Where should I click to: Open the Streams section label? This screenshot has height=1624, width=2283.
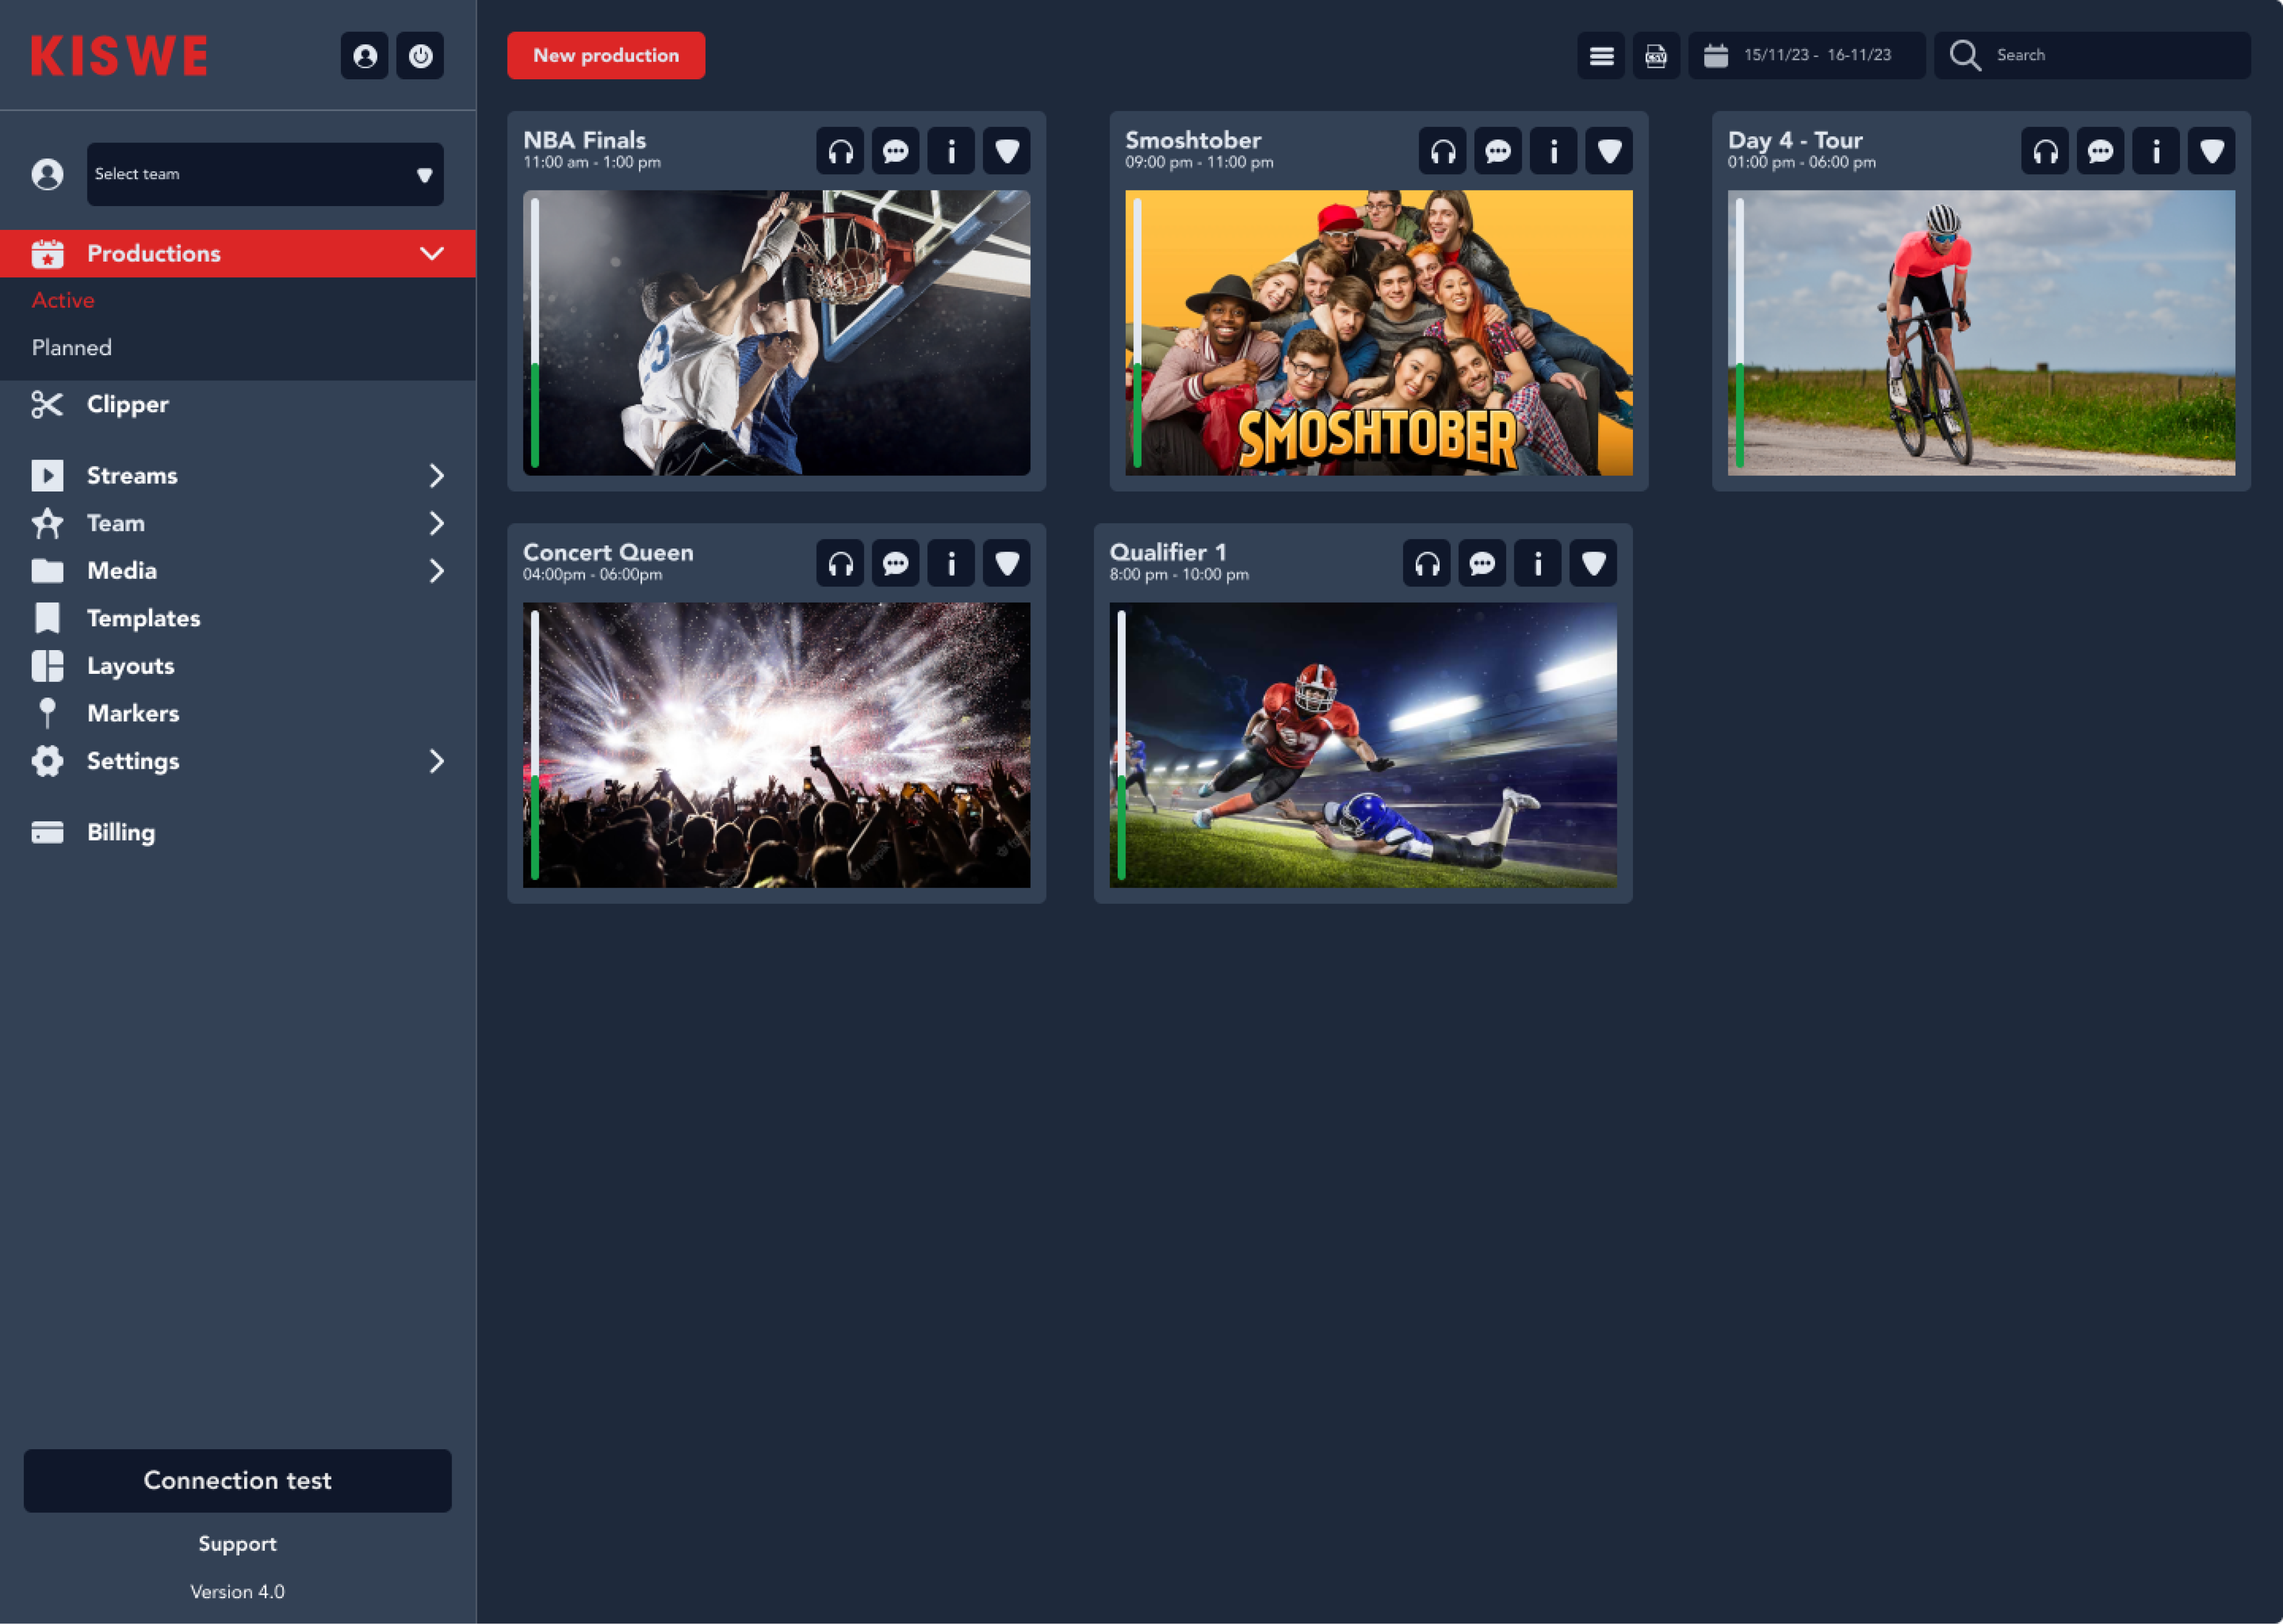[x=132, y=475]
